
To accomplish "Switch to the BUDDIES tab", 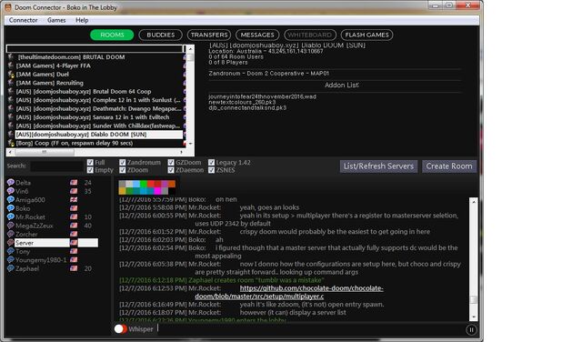I will 160,35.
